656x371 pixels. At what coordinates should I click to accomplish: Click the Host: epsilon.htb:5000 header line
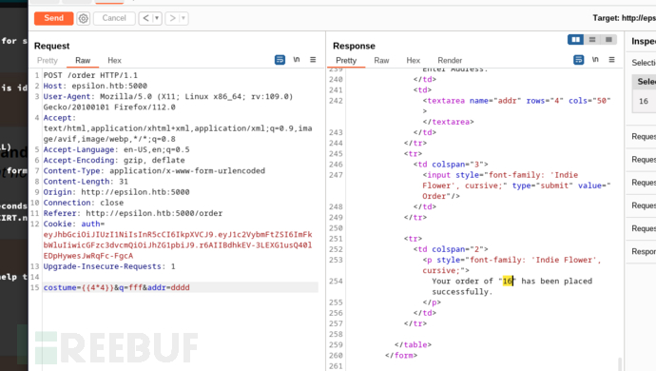(95, 86)
